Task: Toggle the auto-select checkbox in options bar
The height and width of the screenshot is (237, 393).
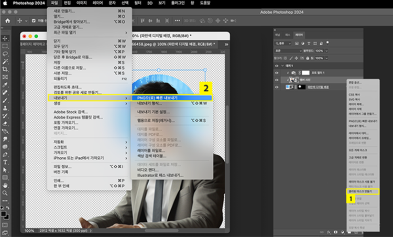Action: point(34,21)
